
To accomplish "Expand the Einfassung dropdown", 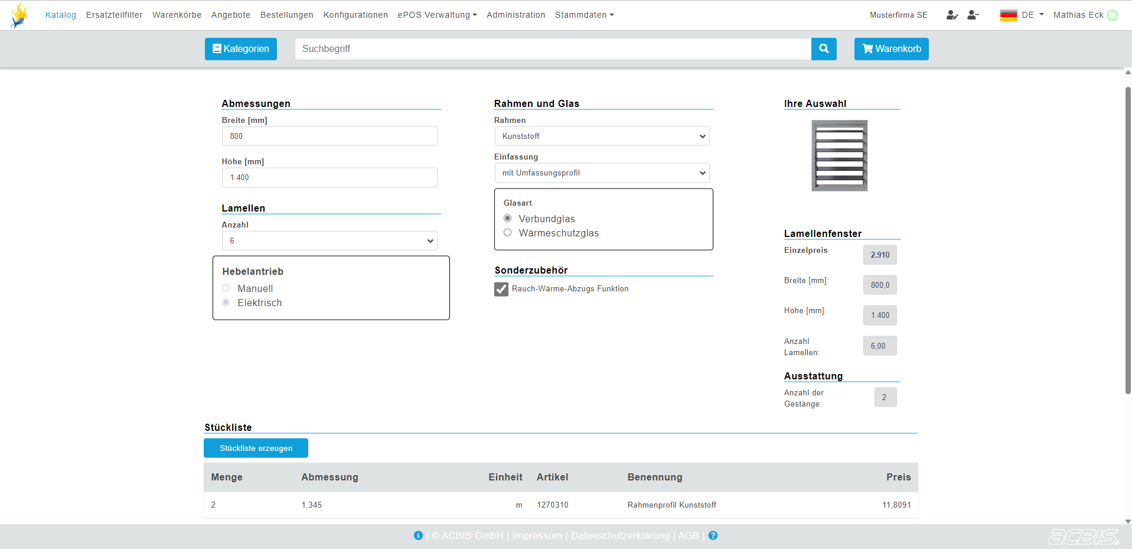I will coord(602,173).
